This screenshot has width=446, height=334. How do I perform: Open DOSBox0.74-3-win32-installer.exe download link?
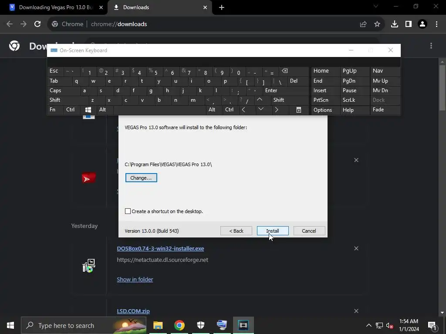[x=160, y=248]
